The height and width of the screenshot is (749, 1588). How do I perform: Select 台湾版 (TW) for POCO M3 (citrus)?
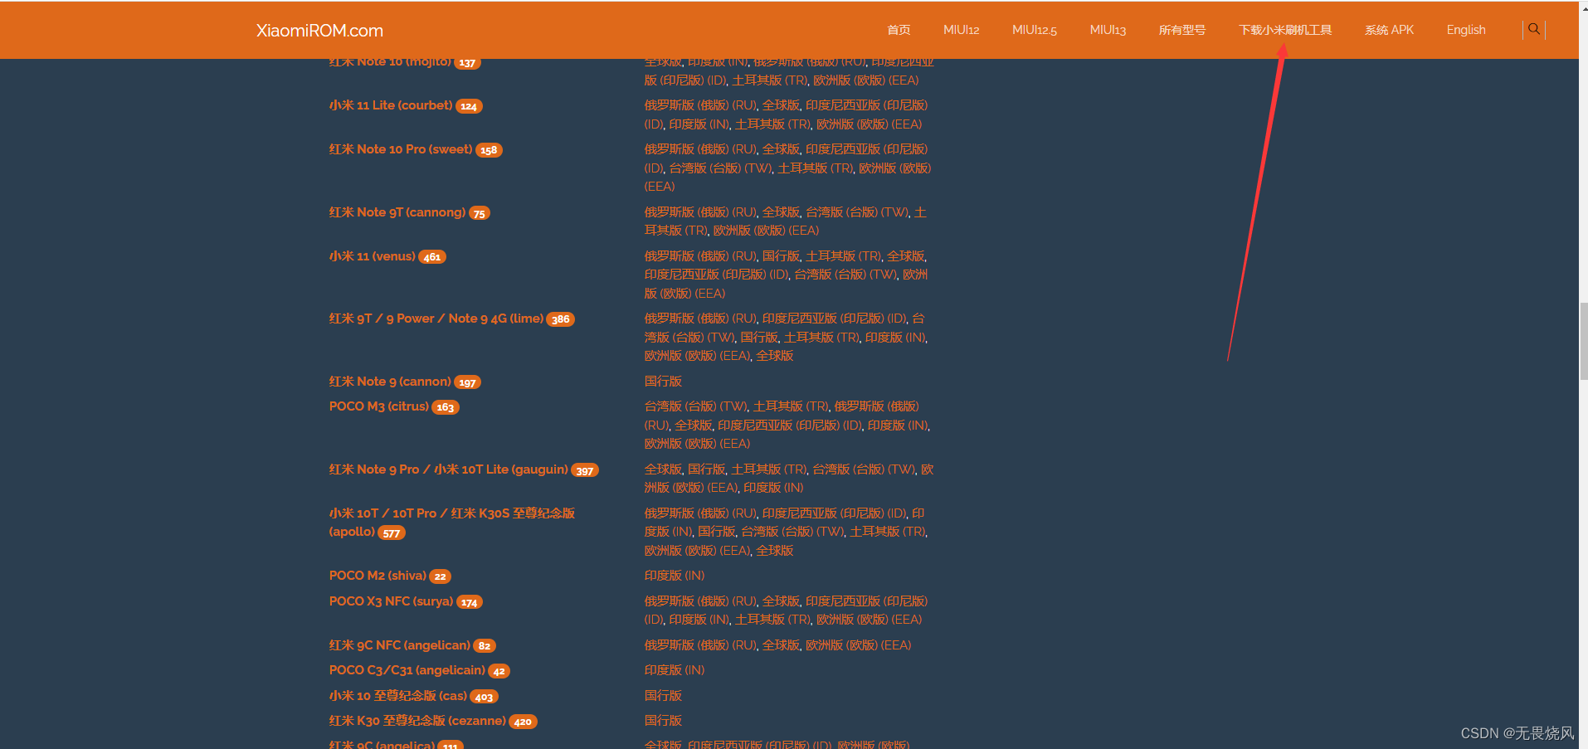(x=695, y=406)
